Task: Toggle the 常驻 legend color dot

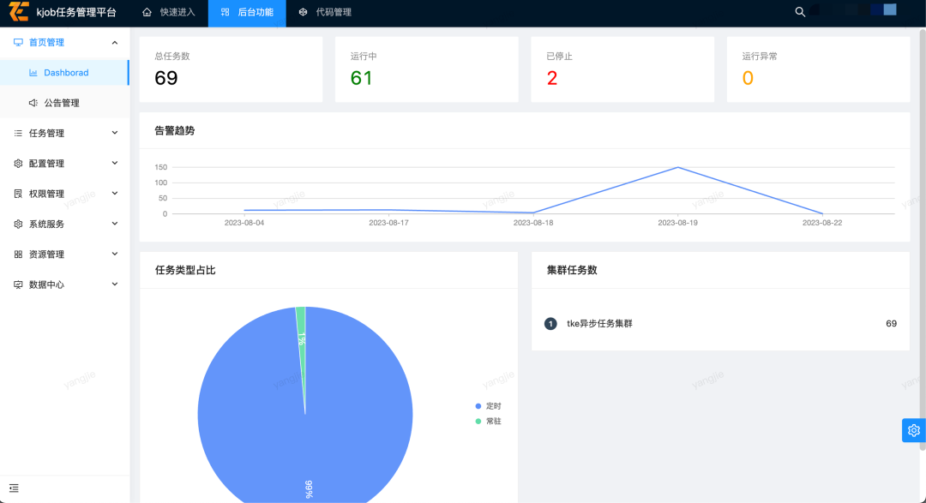Action: click(x=478, y=422)
